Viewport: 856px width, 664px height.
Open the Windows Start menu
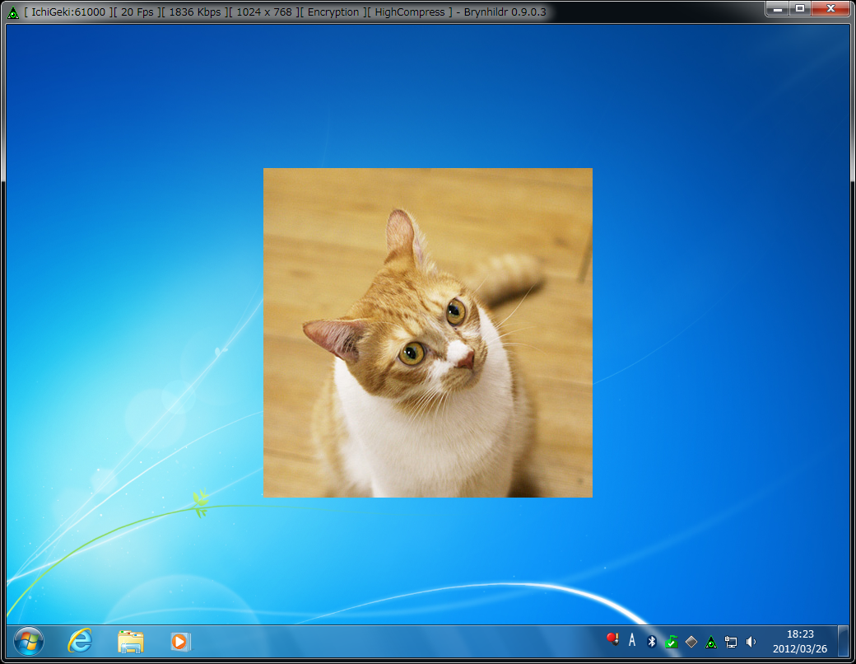pyautogui.click(x=29, y=640)
